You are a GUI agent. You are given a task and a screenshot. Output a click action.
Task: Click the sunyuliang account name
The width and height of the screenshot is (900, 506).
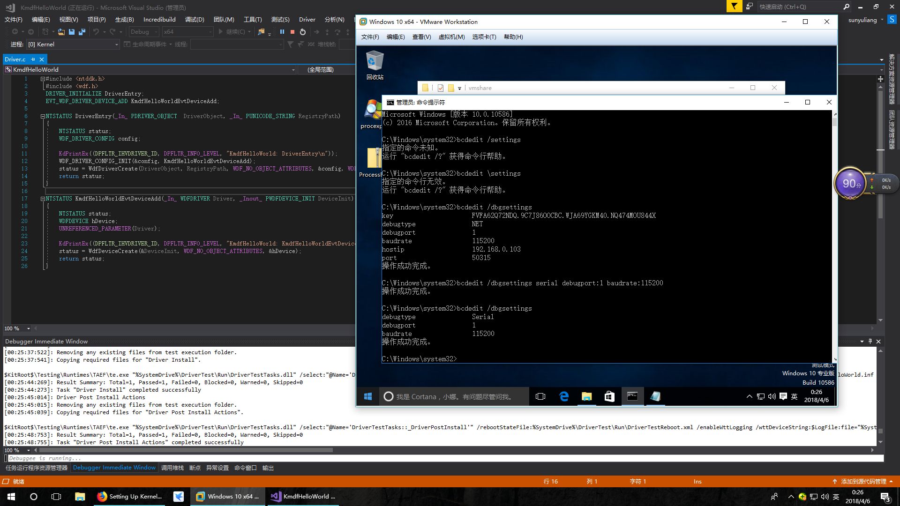[862, 20]
